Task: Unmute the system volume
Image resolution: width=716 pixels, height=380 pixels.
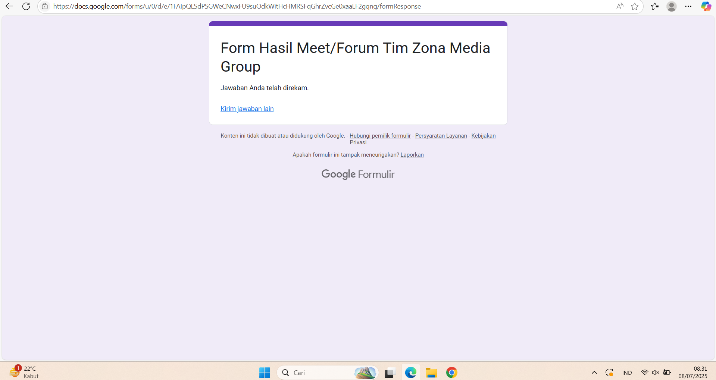Action: pyautogui.click(x=656, y=372)
